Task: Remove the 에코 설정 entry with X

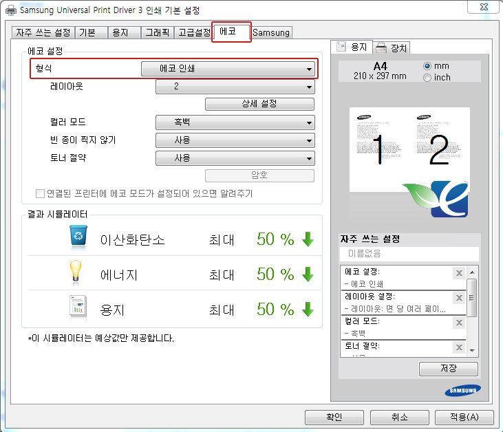Action: tap(459, 273)
